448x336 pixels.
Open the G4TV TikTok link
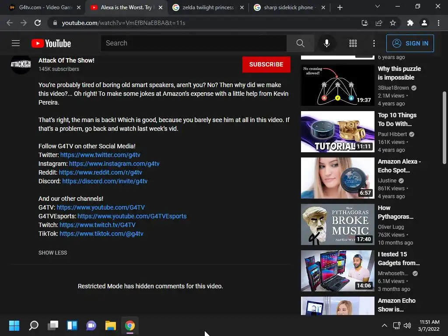[101, 234]
